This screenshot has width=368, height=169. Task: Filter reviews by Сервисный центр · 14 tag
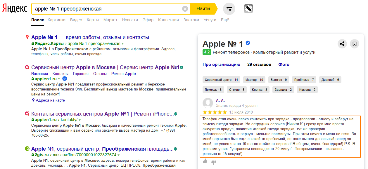click(221, 80)
